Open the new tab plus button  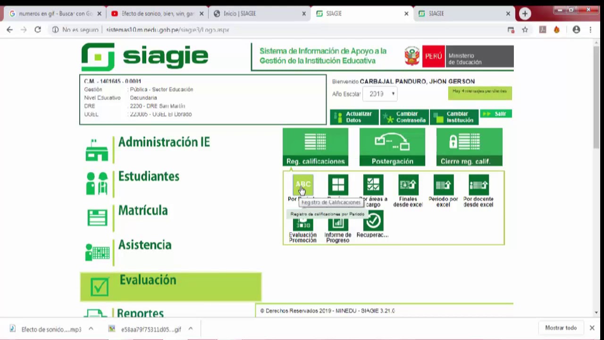coord(525,14)
